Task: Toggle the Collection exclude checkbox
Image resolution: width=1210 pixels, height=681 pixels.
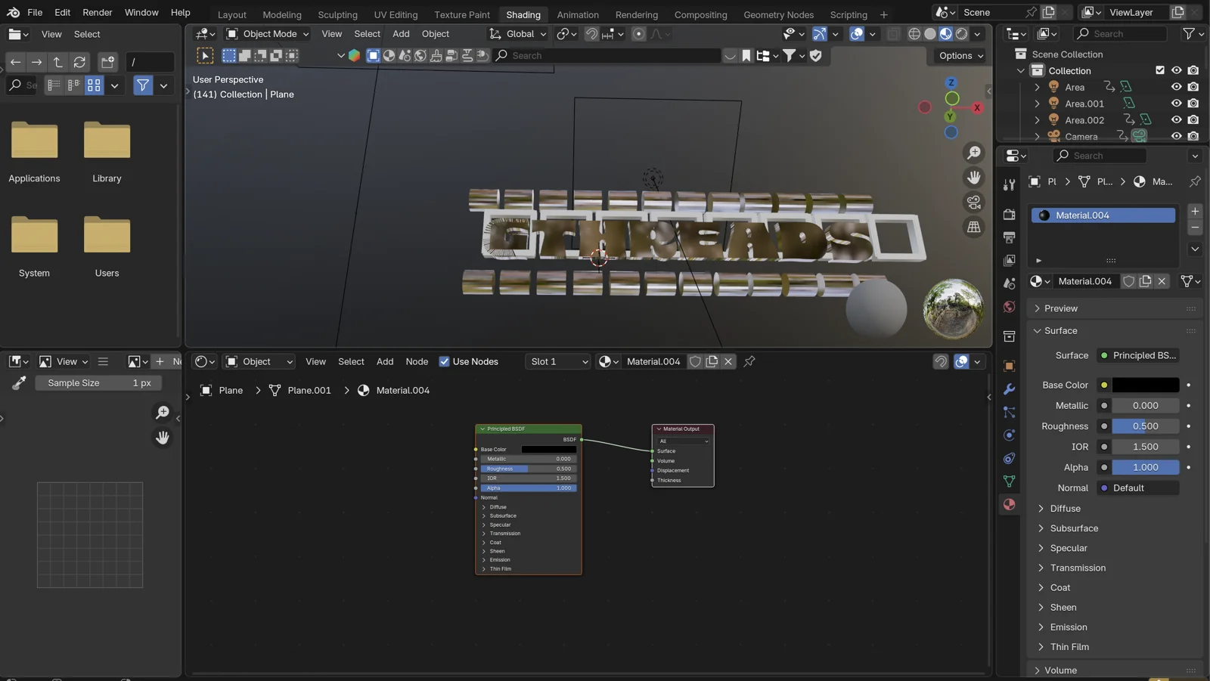Action: (x=1160, y=70)
